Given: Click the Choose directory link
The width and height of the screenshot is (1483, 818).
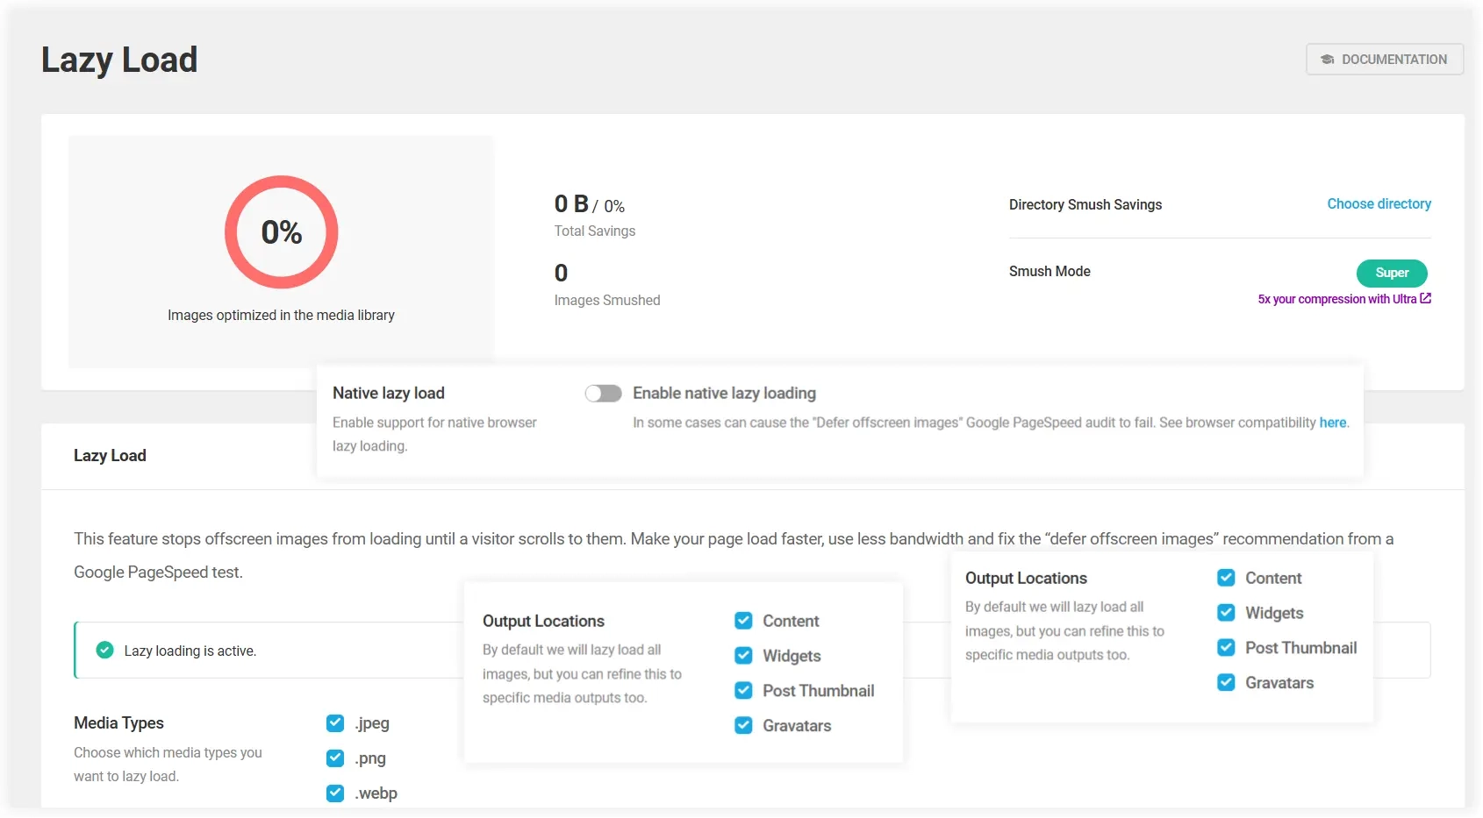Looking at the screenshot, I should [x=1379, y=203].
